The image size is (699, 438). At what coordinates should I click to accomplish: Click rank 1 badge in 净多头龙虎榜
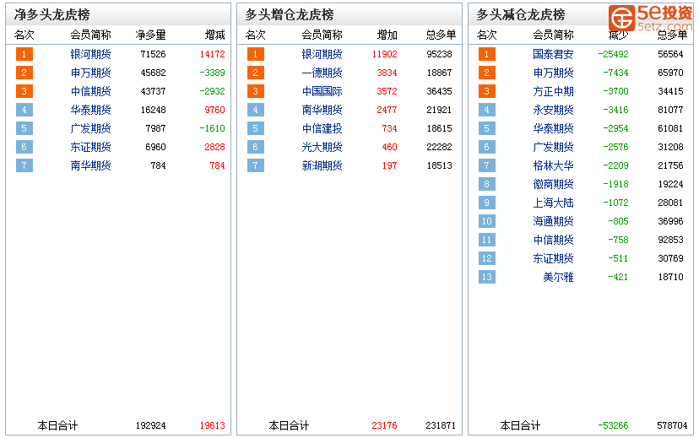24,54
